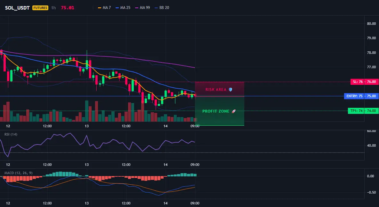Click the FUTURES badge
Screen dimensions: 379x207
click(x=40, y=8)
